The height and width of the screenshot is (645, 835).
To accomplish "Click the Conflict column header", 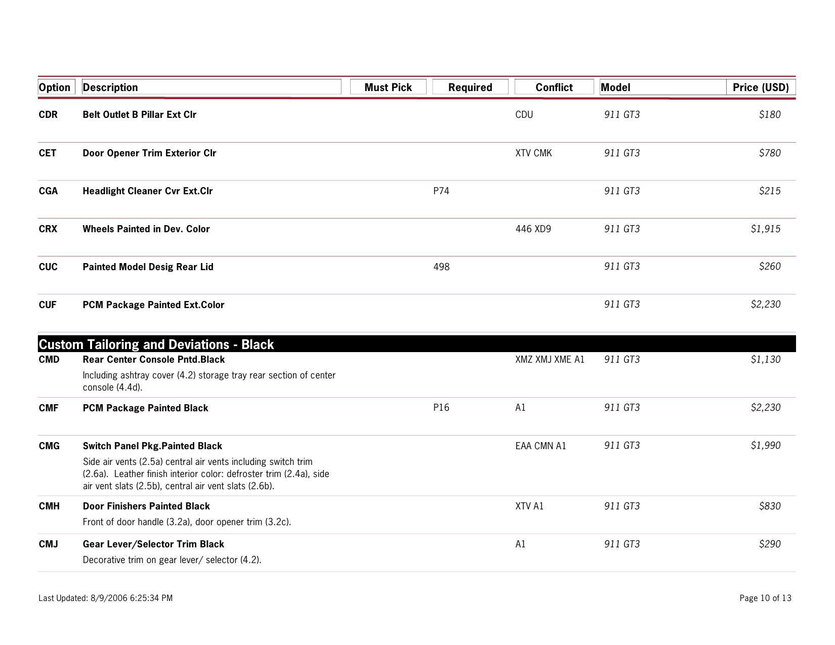I will (x=554, y=88).
